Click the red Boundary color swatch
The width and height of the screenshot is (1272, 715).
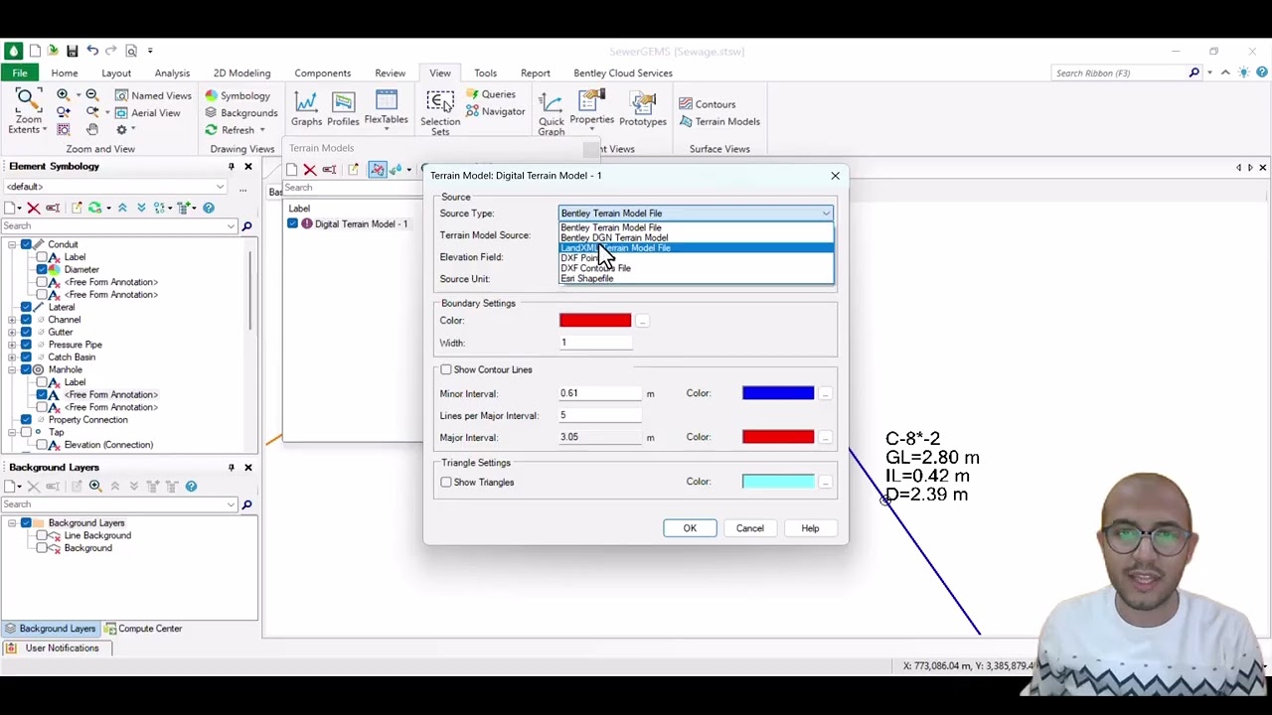pos(595,320)
